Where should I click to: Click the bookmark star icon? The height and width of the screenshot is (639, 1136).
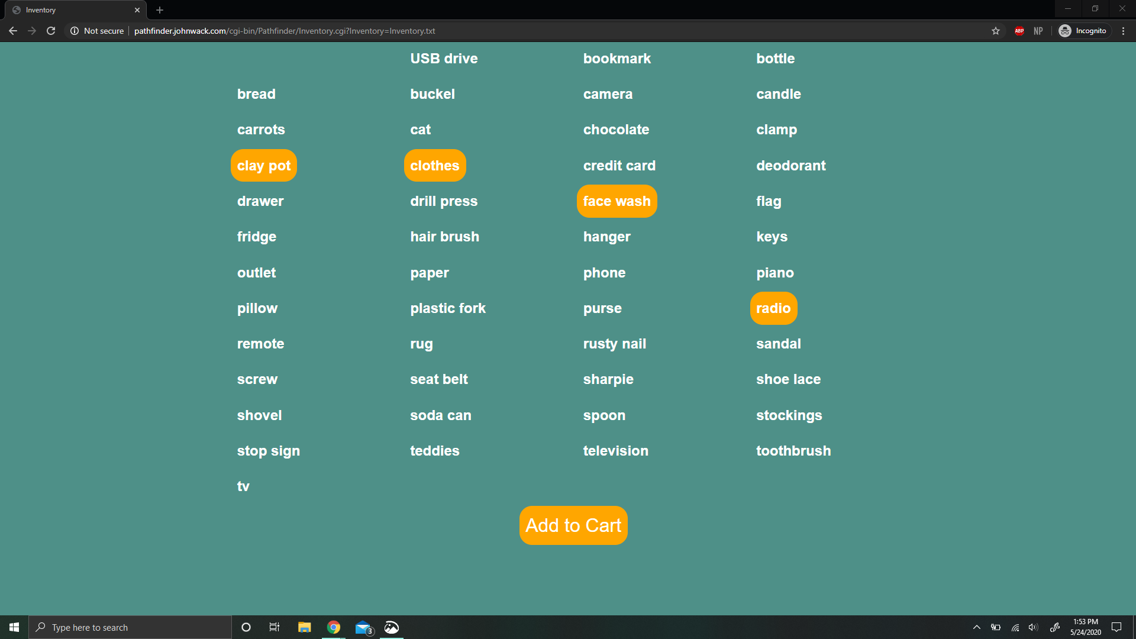996,31
